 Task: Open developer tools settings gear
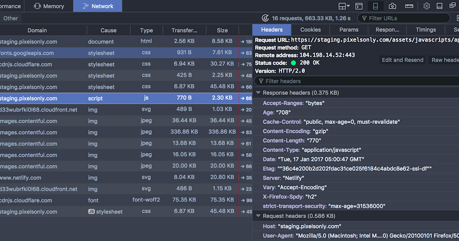pos(427,6)
